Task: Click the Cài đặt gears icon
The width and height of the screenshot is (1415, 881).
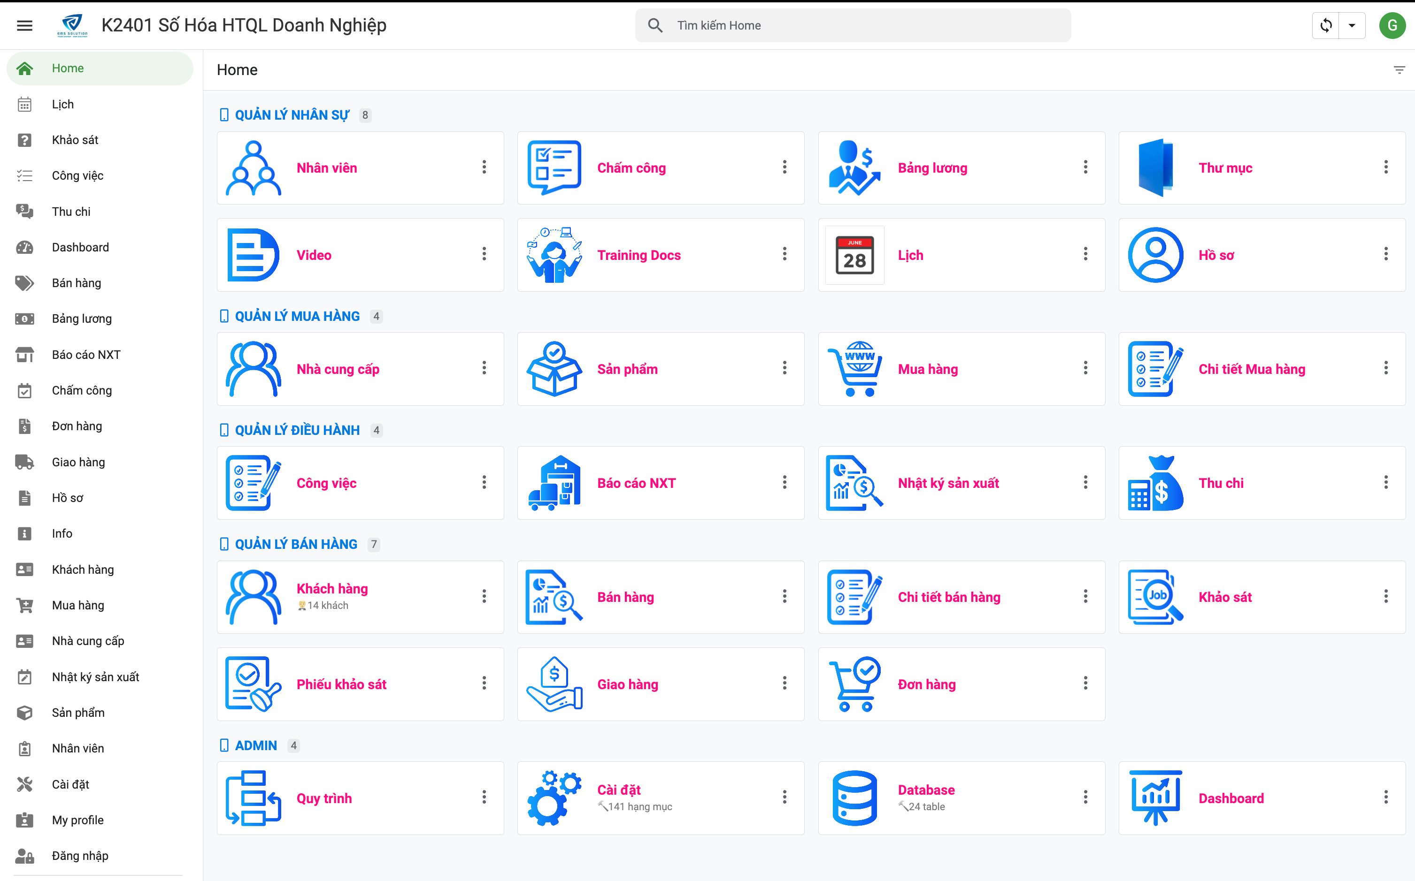Action: [x=554, y=797]
